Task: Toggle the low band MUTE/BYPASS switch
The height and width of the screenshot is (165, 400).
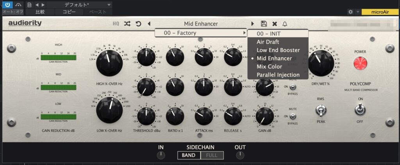Action: [x=293, y=116]
